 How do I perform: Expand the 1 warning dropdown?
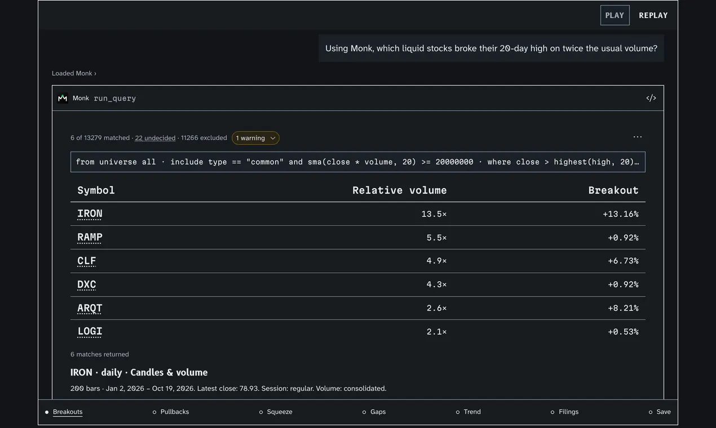pyautogui.click(x=255, y=138)
